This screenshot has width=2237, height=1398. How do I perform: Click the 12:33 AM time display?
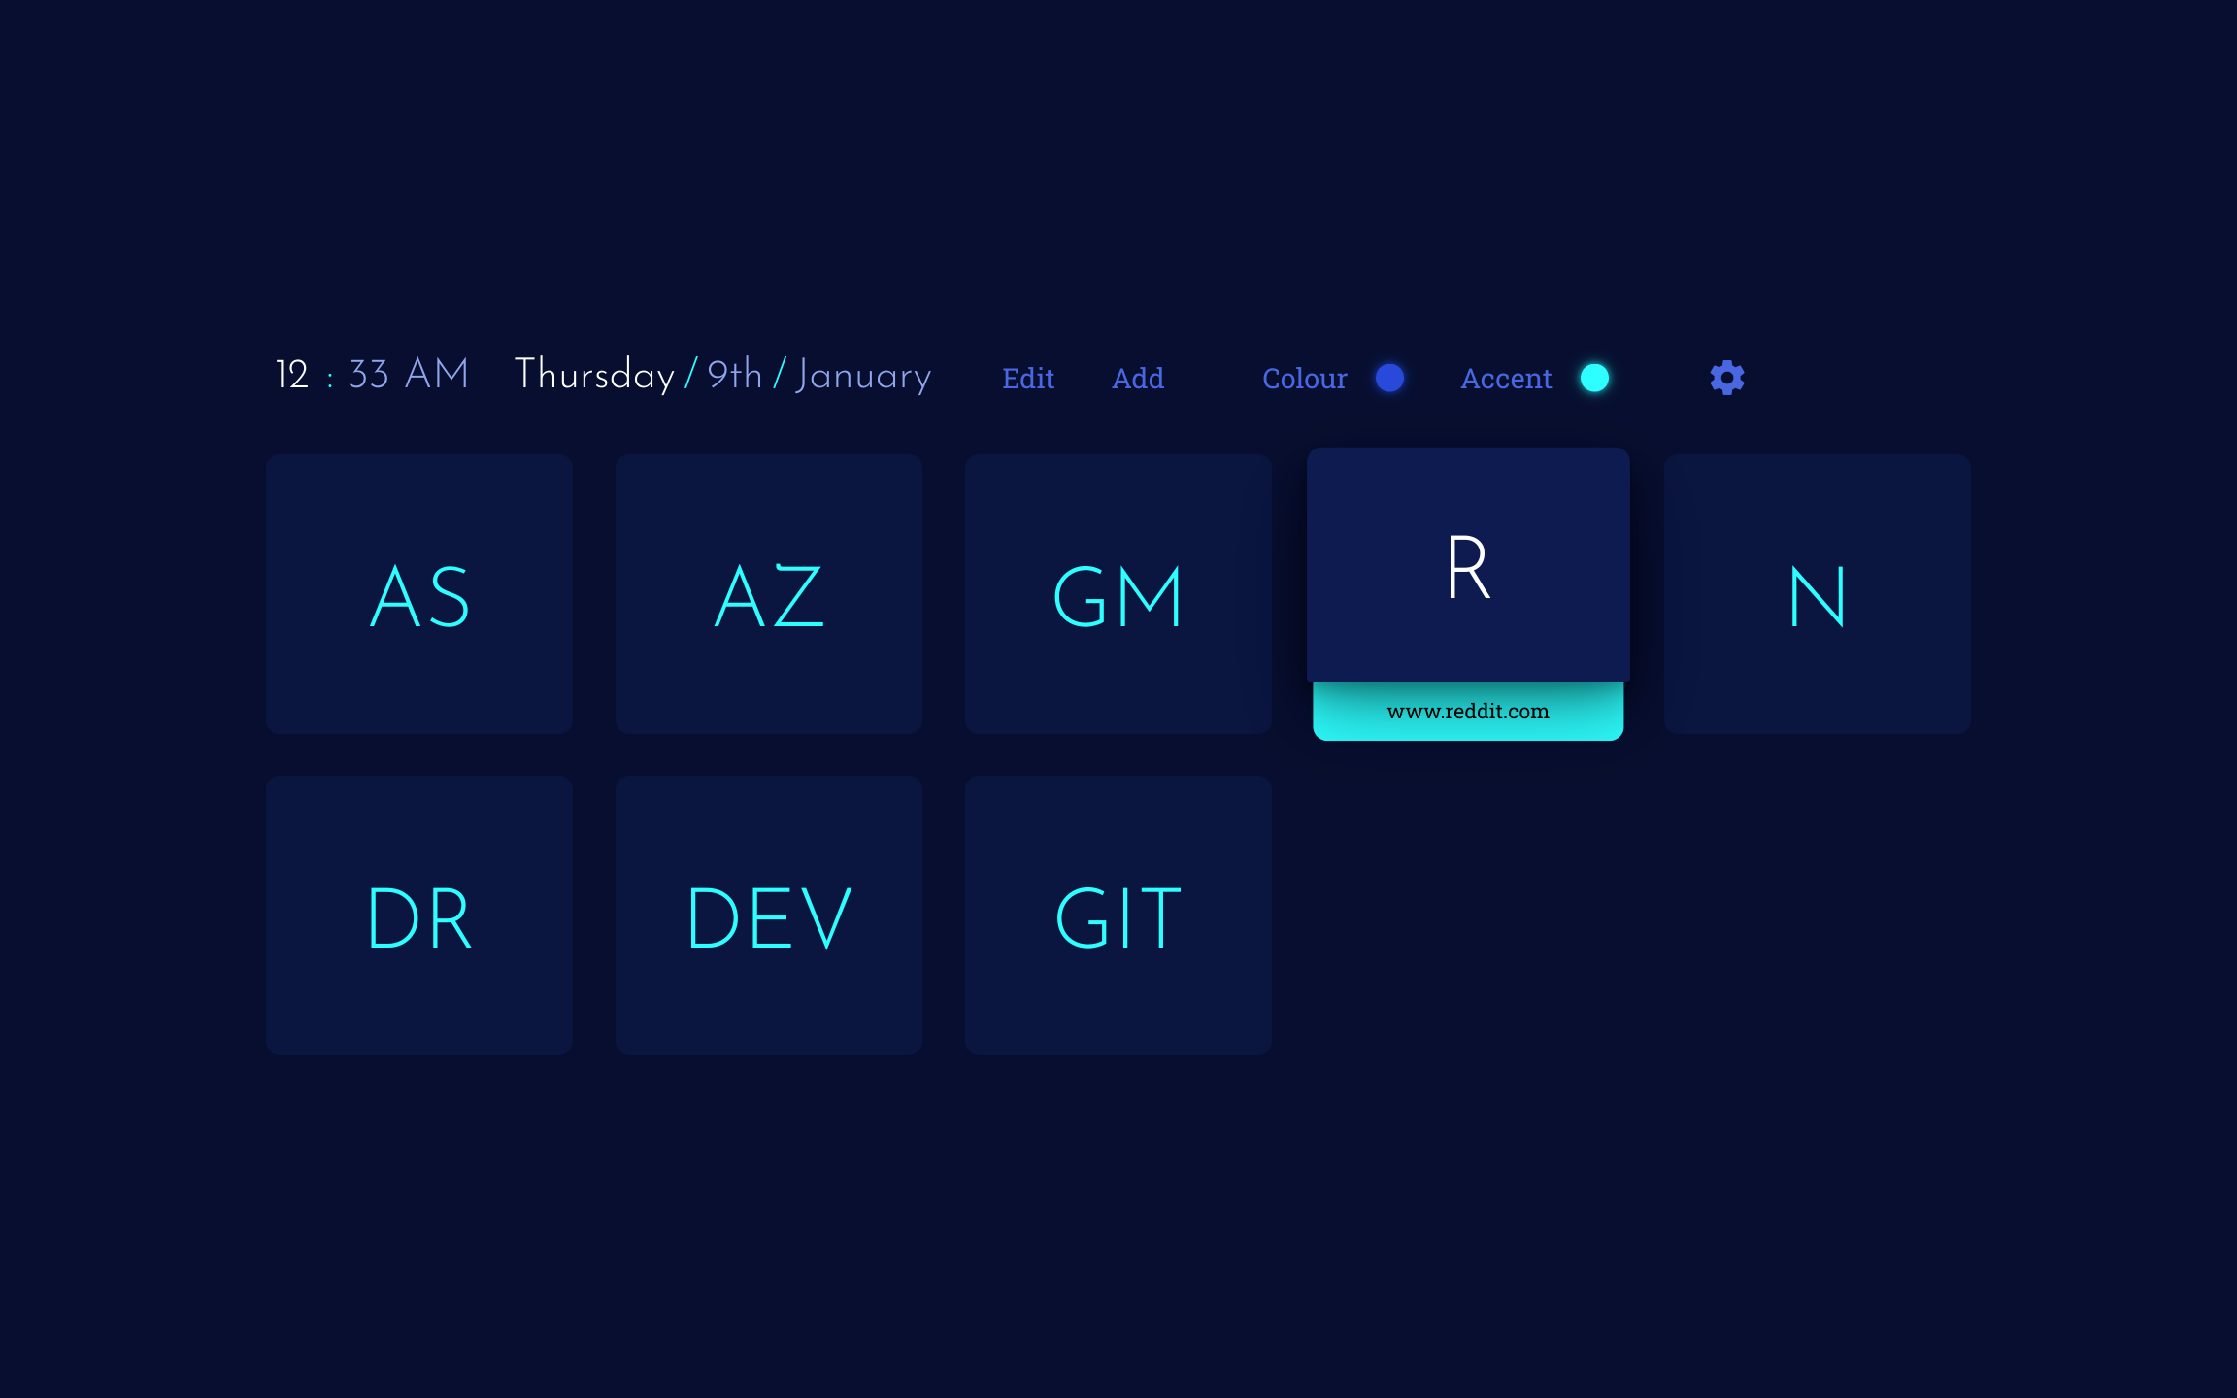[371, 377]
